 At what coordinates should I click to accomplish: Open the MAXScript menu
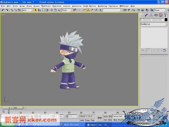pos(124,6)
